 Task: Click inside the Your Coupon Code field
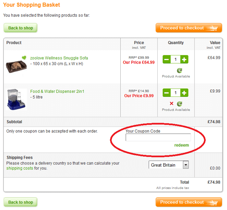pos(158,137)
